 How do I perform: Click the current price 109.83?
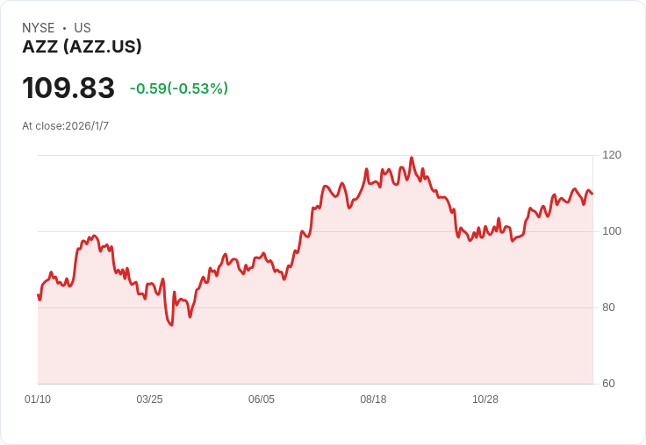coord(68,88)
